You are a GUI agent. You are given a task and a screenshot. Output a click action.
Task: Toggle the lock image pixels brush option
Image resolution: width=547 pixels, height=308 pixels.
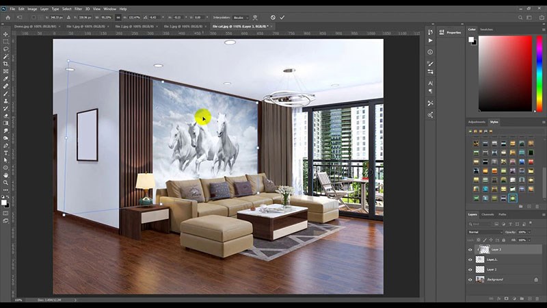(485, 240)
